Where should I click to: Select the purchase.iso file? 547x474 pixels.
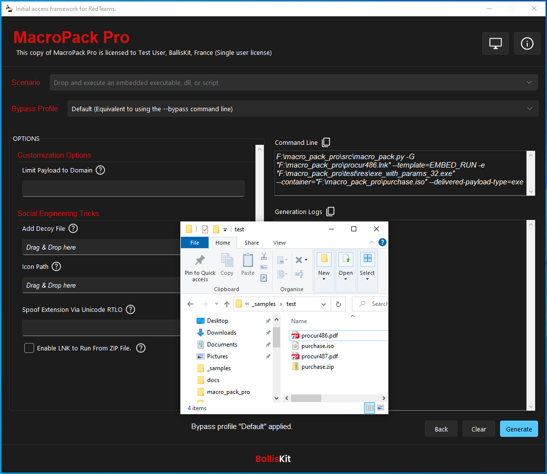click(x=317, y=346)
